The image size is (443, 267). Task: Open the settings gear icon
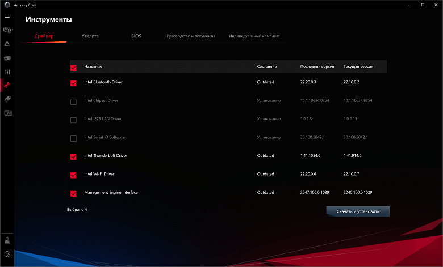coord(7,254)
